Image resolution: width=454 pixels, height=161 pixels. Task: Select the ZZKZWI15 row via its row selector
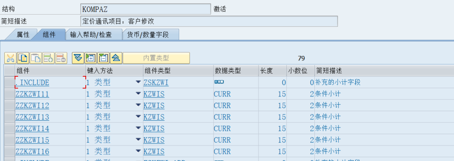coord(10,140)
